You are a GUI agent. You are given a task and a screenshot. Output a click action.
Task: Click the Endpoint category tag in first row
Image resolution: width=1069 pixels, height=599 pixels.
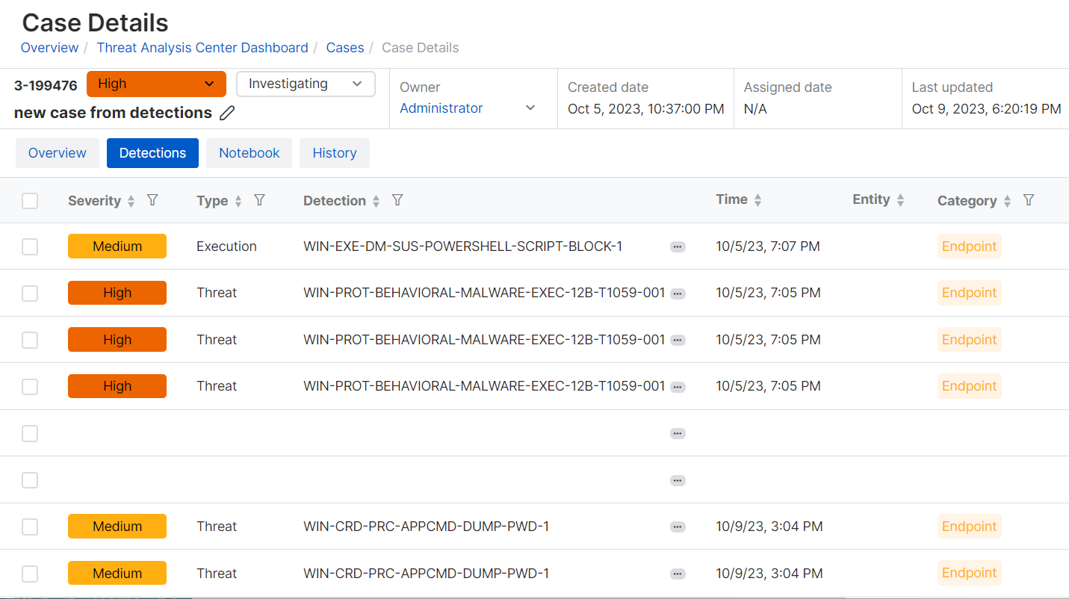(x=969, y=246)
